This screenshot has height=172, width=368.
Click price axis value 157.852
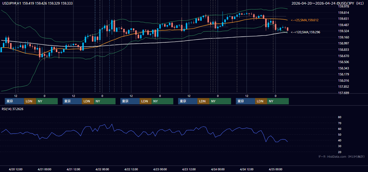point(344,87)
